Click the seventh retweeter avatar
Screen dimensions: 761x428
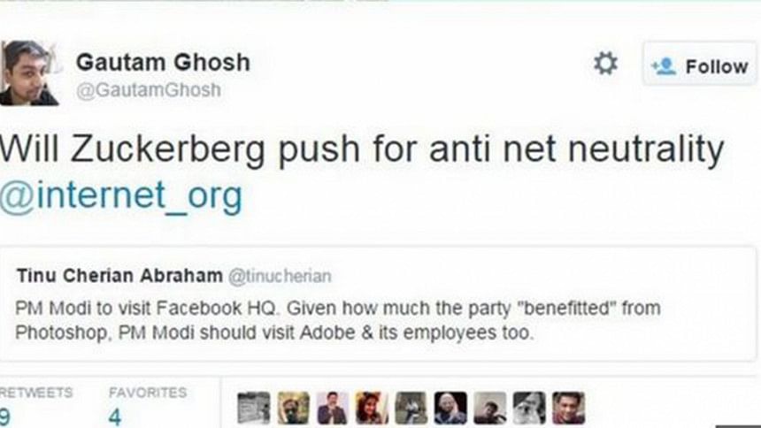click(x=489, y=409)
